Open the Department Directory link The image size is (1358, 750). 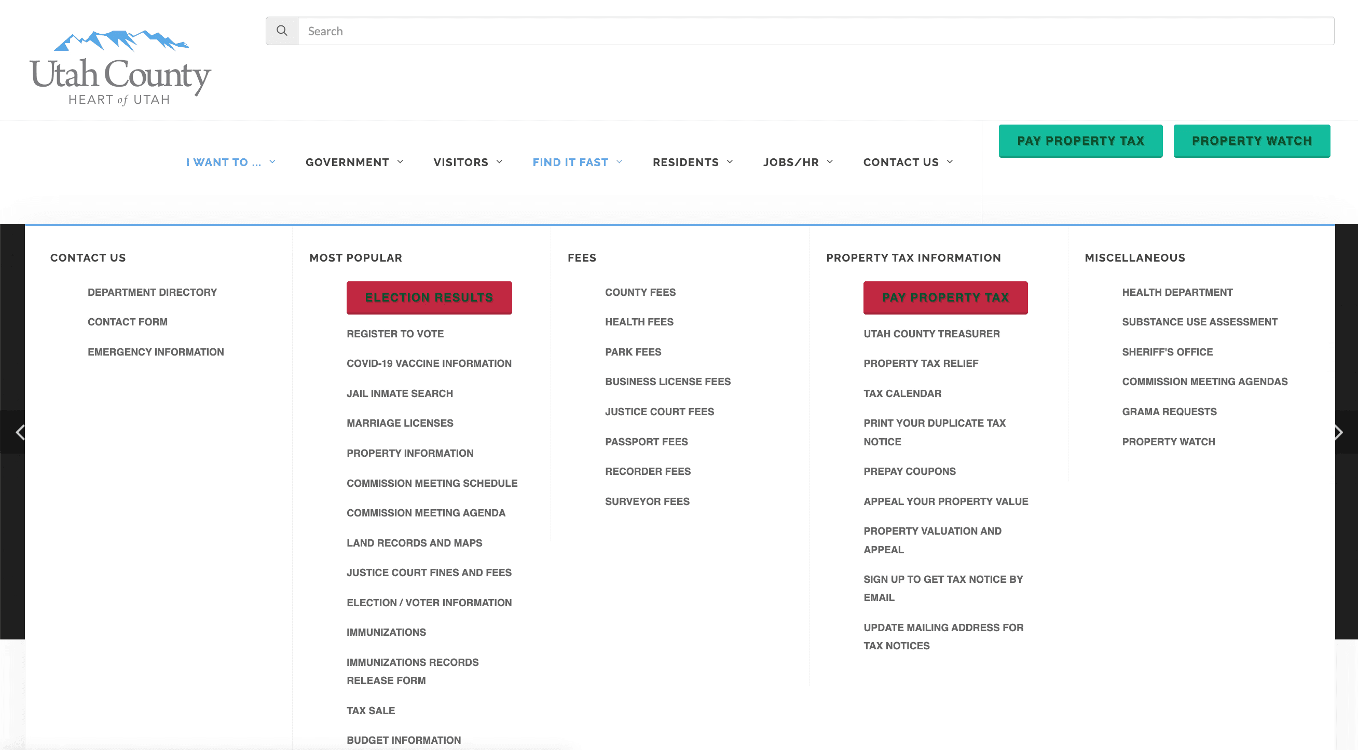(153, 292)
